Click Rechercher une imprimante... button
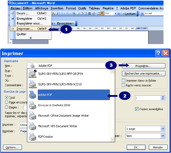This screenshot has width=171, height=153. click(144, 74)
